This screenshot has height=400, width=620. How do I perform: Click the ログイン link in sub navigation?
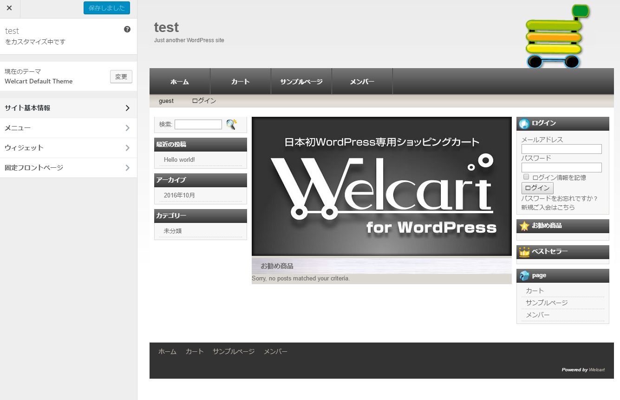click(204, 101)
